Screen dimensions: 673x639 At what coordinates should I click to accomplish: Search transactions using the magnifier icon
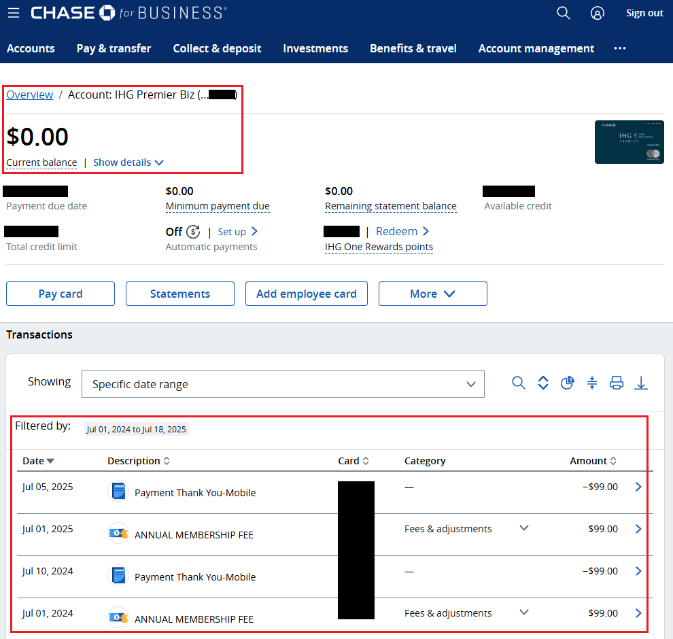click(519, 383)
